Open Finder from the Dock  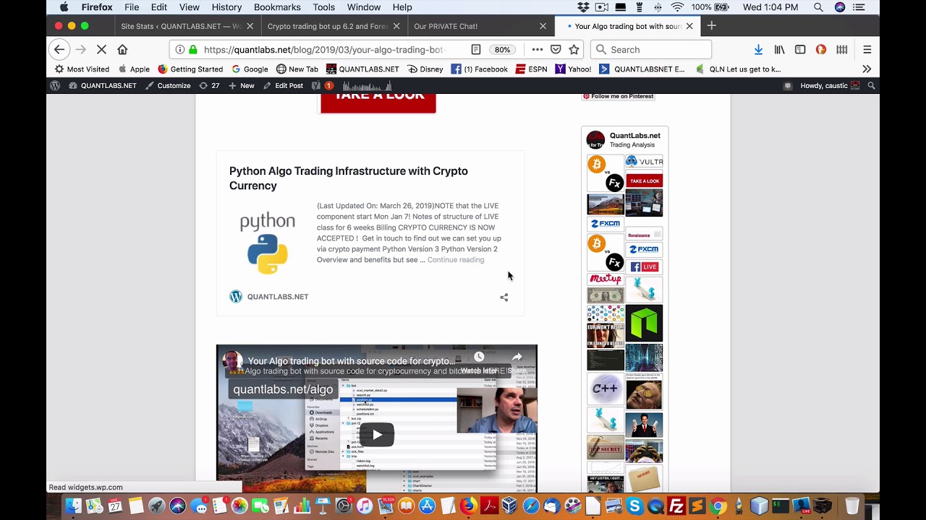click(73, 506)
